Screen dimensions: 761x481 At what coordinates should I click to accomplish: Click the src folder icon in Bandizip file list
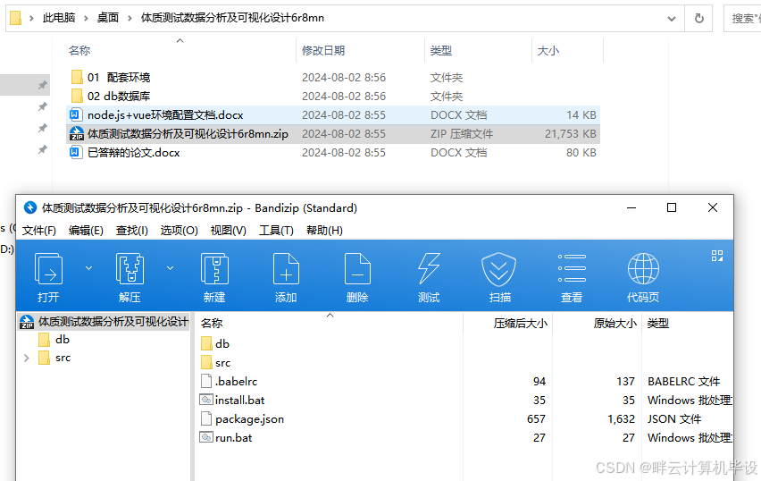pyautogui.click(x=206, y=362)
